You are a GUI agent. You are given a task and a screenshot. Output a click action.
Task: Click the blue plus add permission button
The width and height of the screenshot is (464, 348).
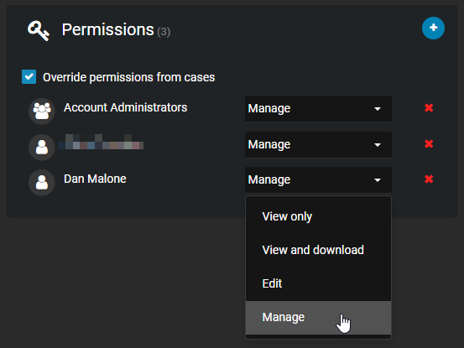point(433,28)
